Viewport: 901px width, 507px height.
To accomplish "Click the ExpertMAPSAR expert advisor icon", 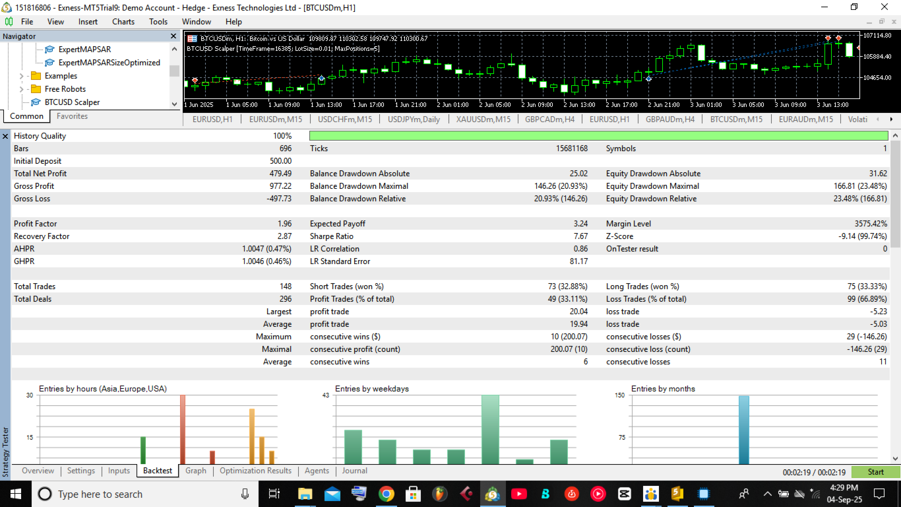I will [49, 50].
